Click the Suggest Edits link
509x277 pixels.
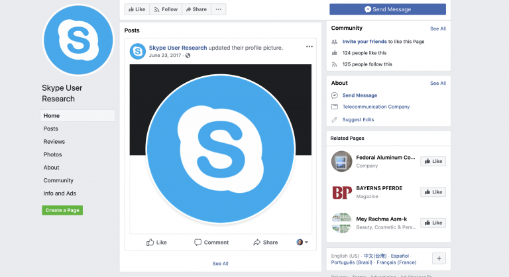(358, 120)
